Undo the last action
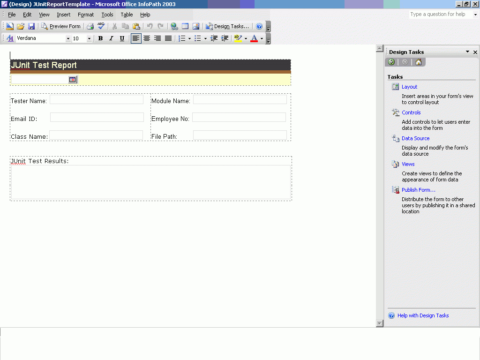Image resolution: width=480 pixels, height=360 pixels. coord(150,26)
